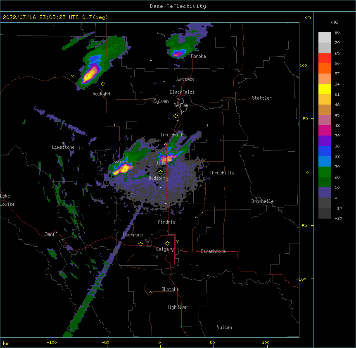Click the Stettler city label

click(x=262, y=98)
